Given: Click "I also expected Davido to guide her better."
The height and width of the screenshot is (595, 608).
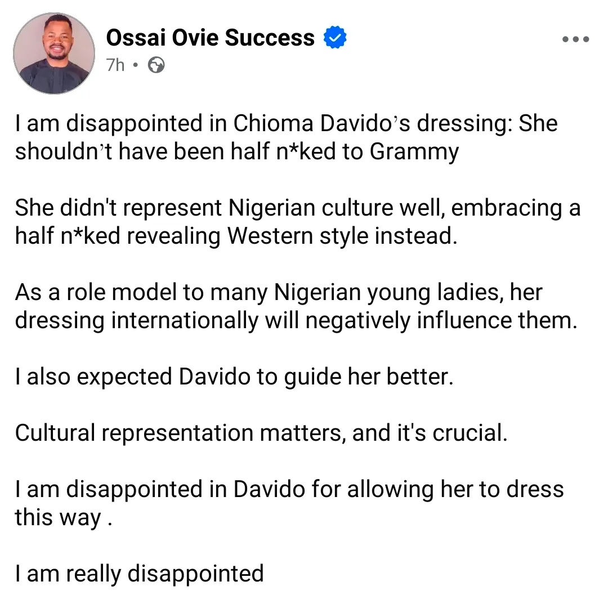Looking at the screenshot, I should tap(234, 377).
